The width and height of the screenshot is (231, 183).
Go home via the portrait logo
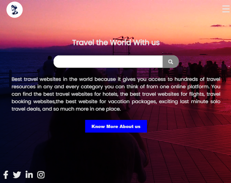pos(14,10)
